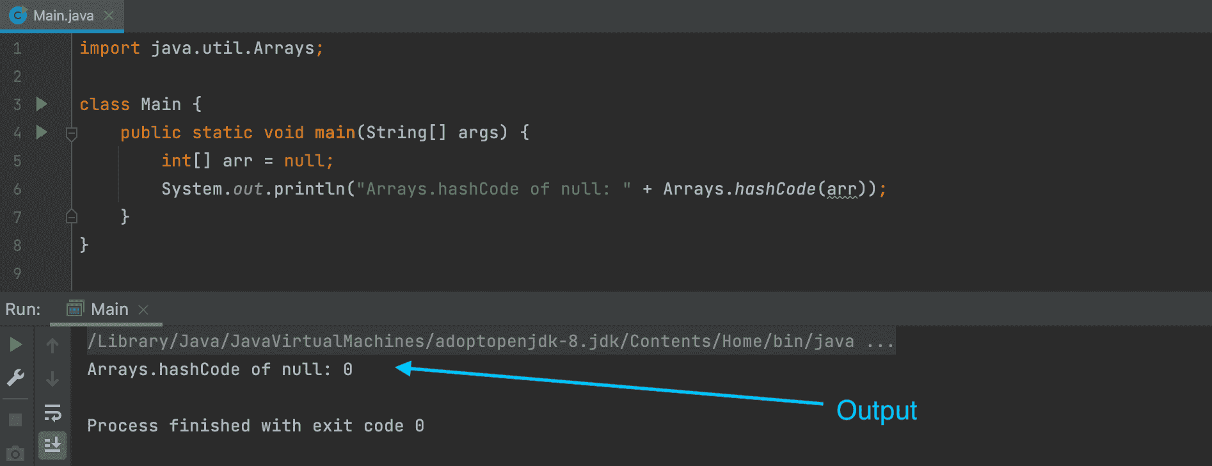This screenshot has width=1212, height=466.
Task: Dump threads with camera icon
Action: tap(15, 454)
